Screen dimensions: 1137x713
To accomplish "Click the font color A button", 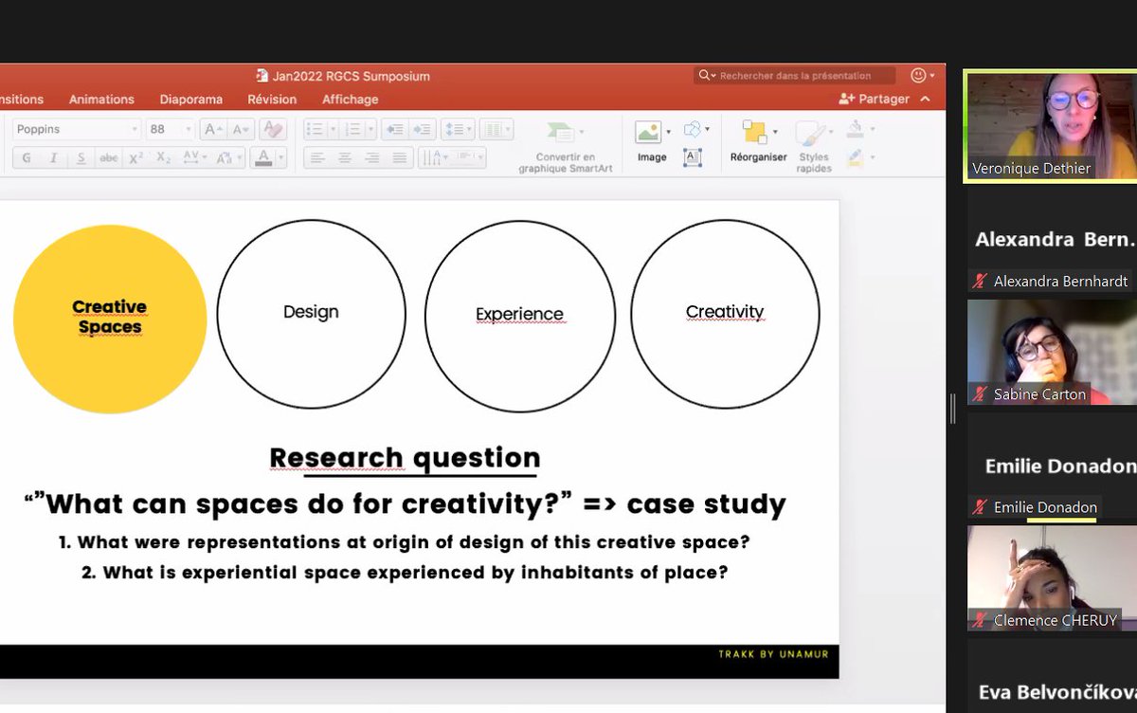I will pos(263,158).
